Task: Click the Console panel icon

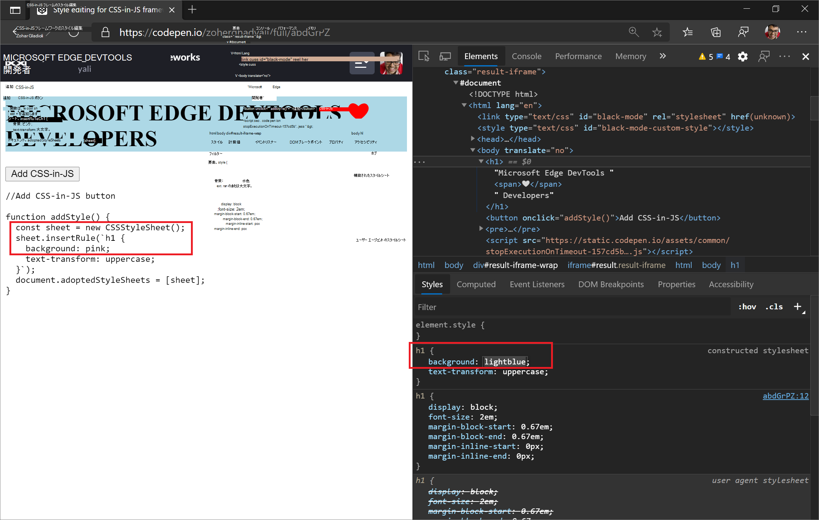Action: (x=526, y=55)
